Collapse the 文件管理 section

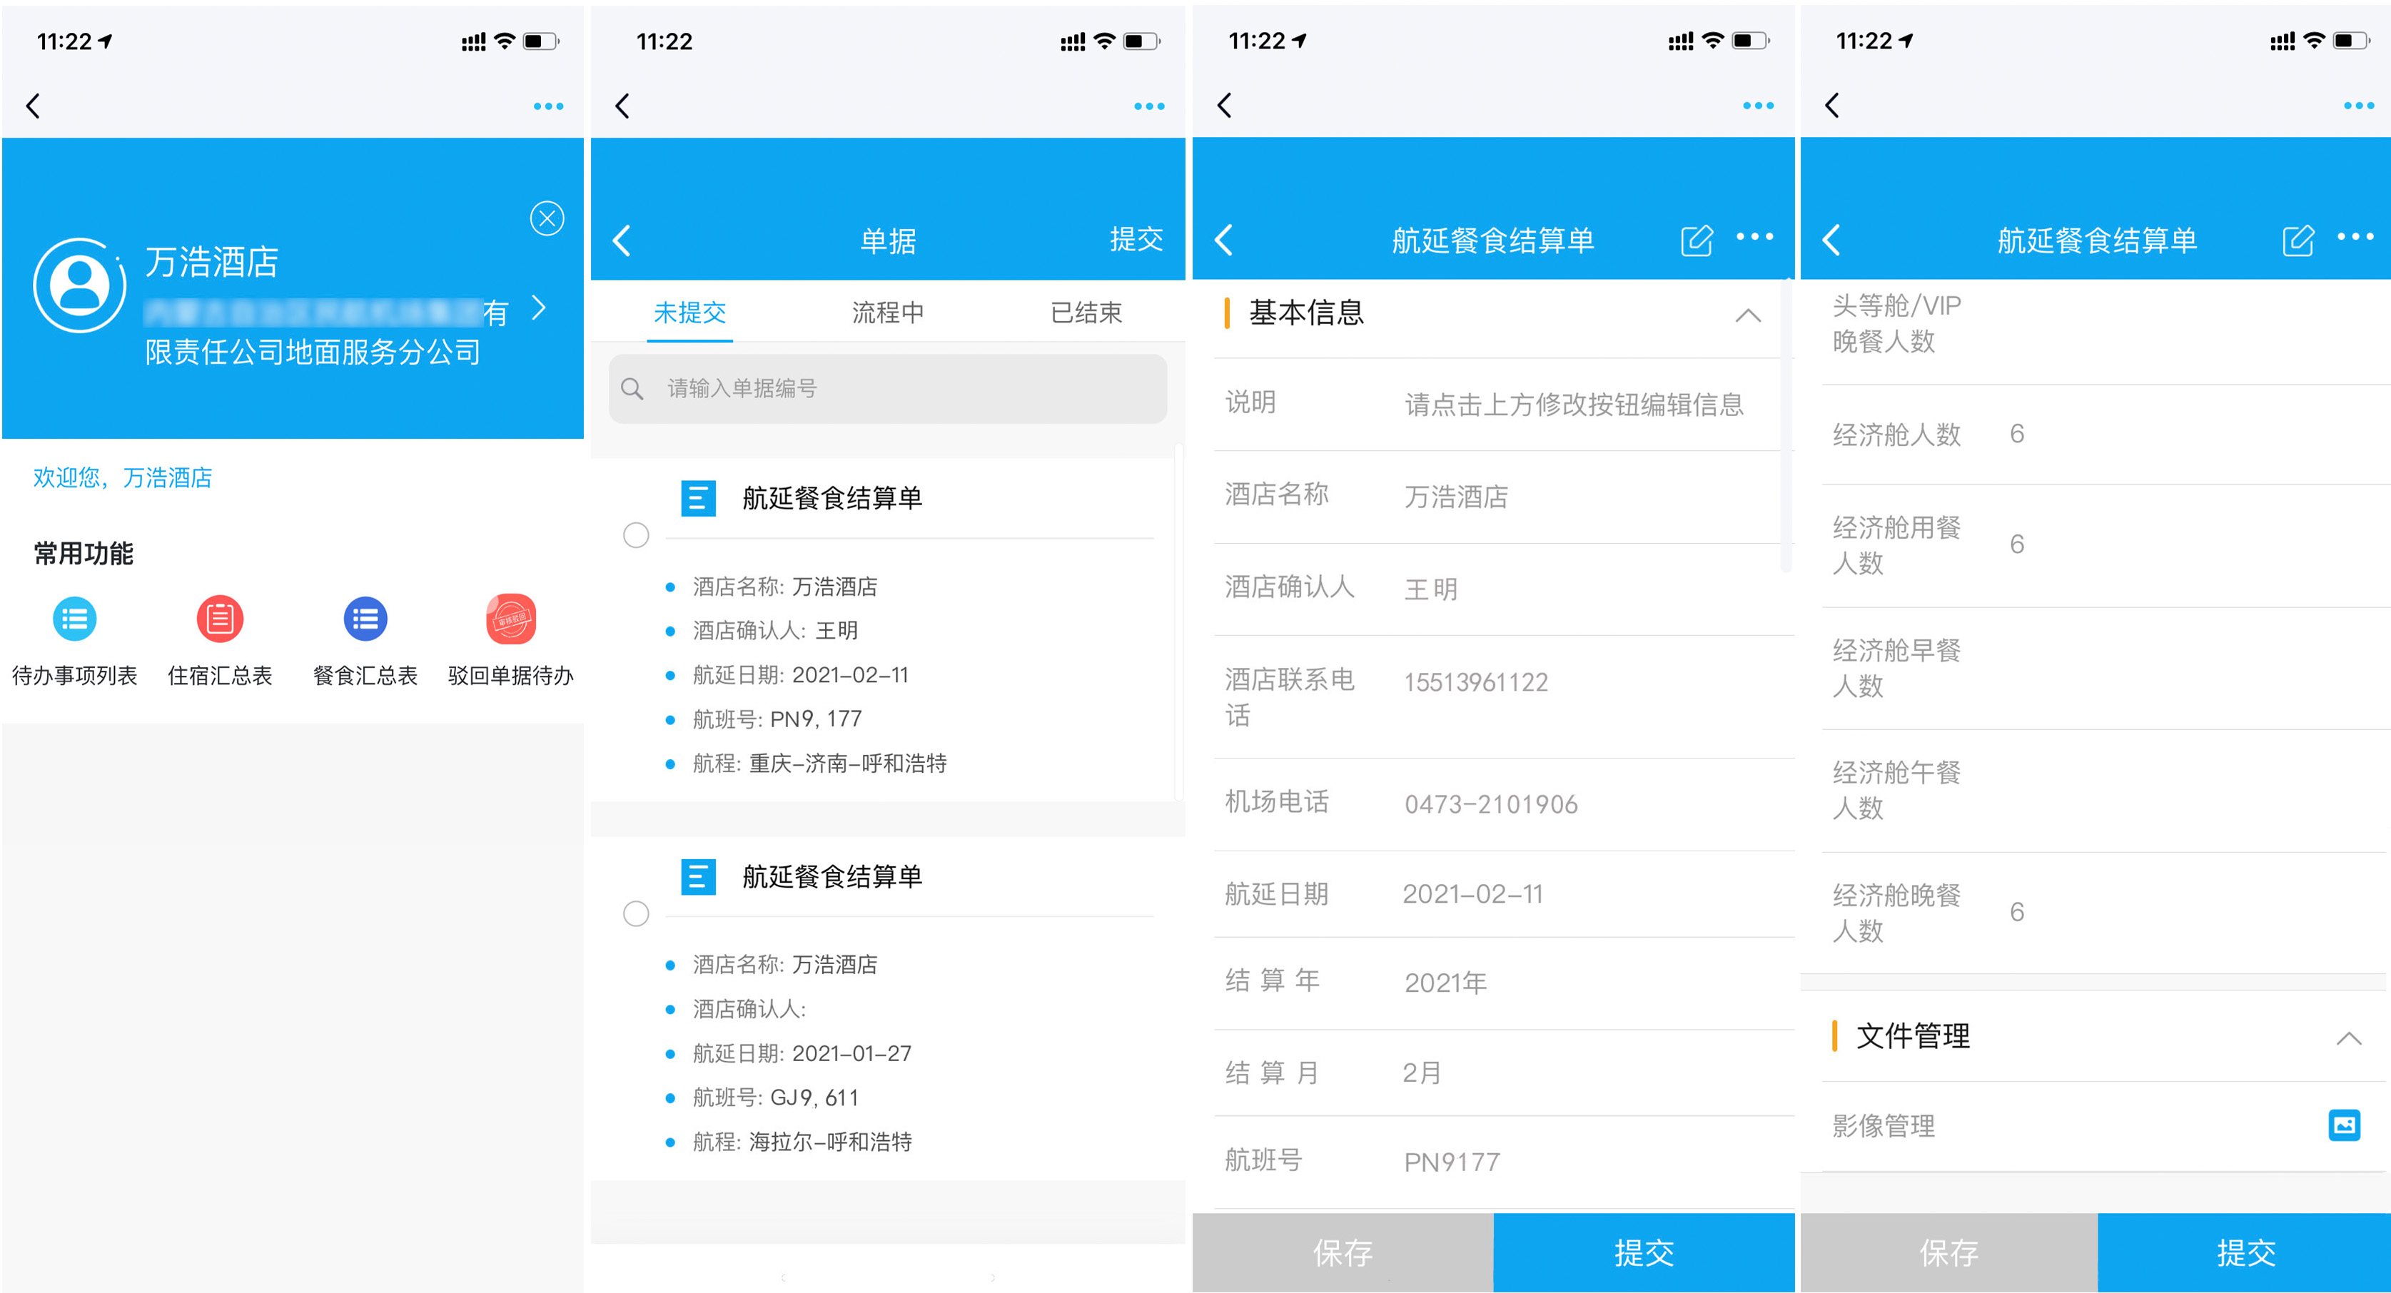[2348, 1038]
